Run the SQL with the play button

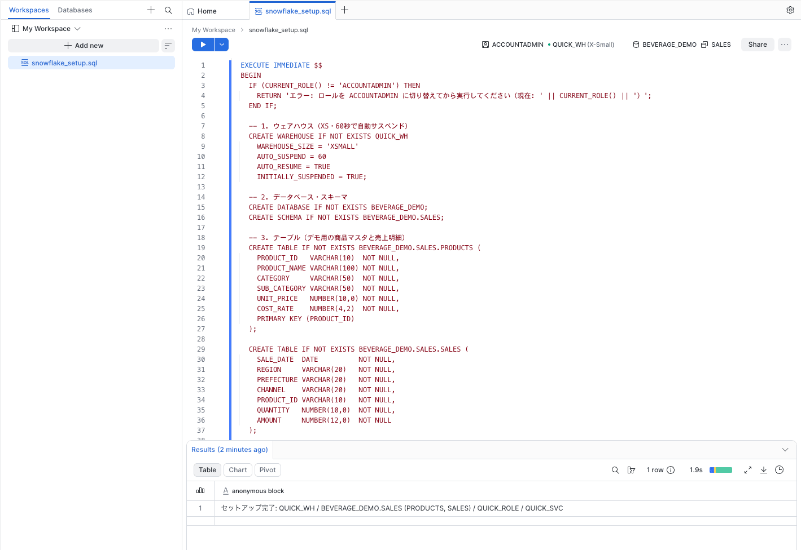pyautogui.click(x=203, y=45)
